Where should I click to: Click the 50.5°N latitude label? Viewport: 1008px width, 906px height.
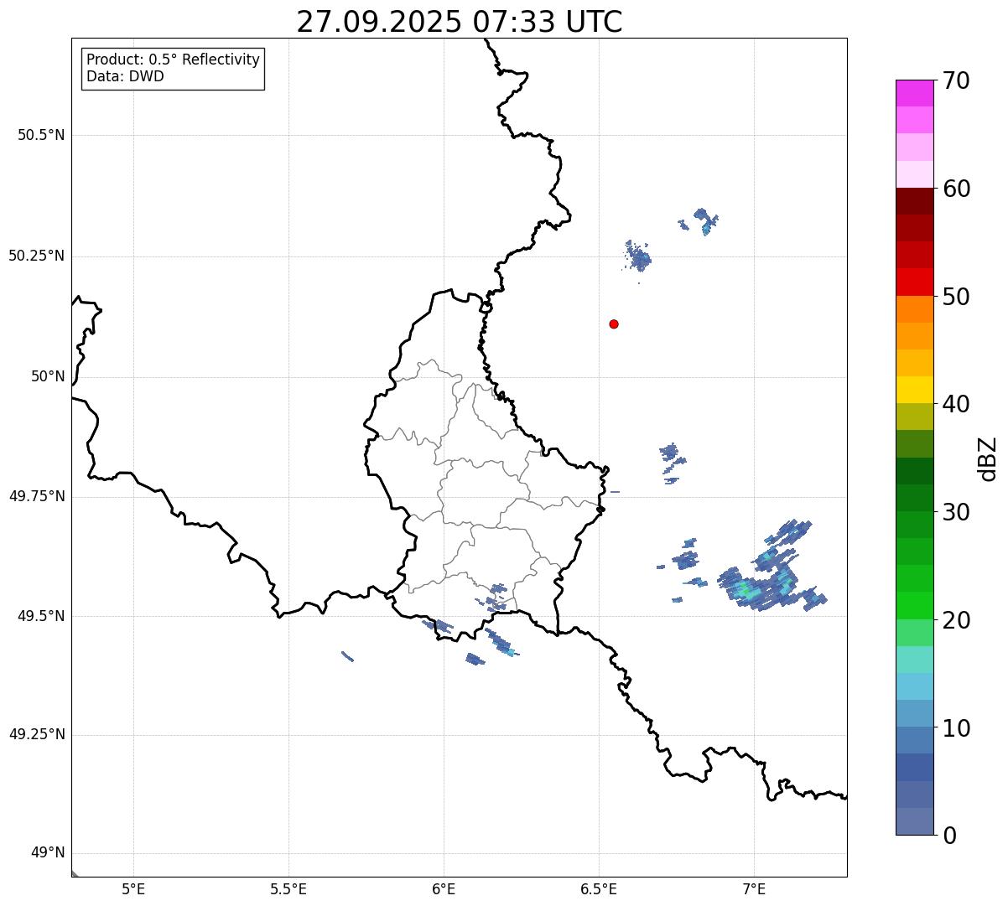pyautogui.click(x=41, y=135)
